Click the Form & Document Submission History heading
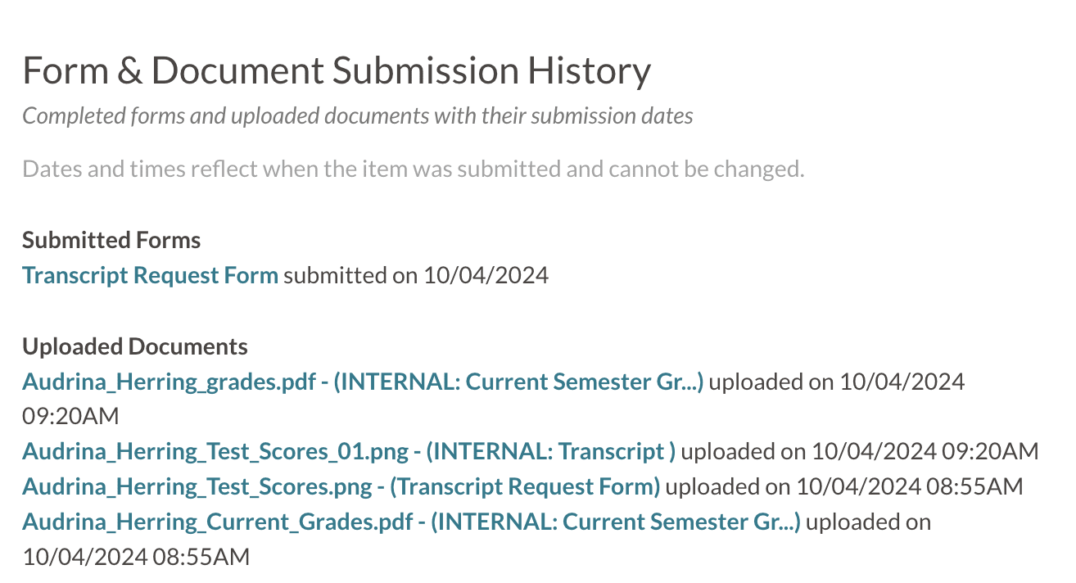 [x=336, y=70]
